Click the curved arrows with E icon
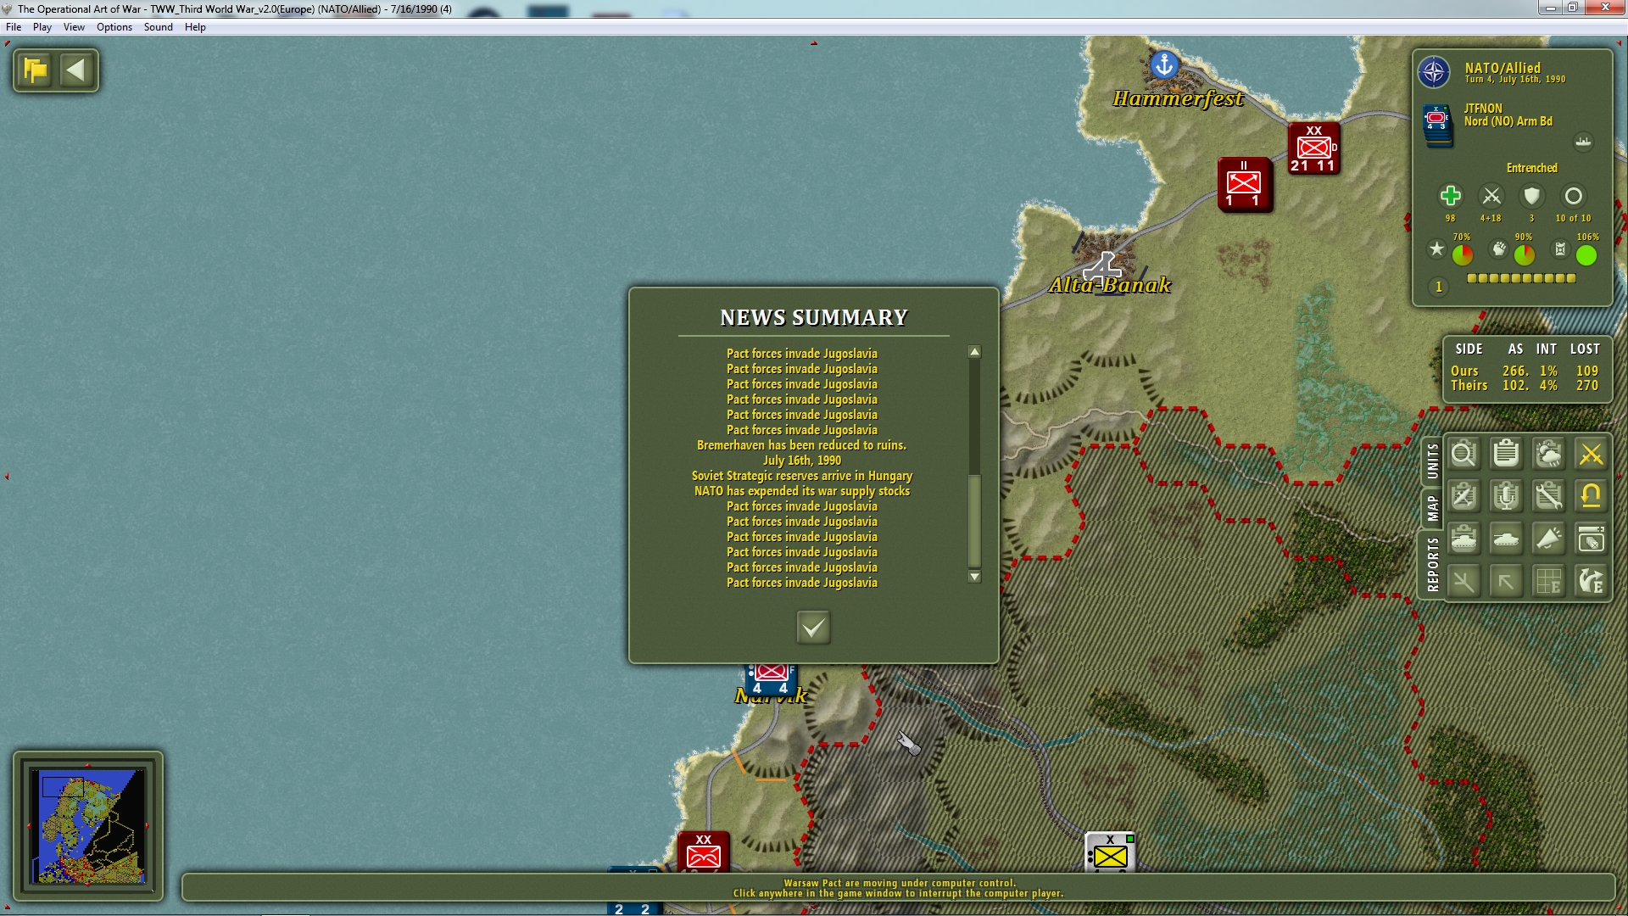 pyautogui.click(x=1591, y=581)
